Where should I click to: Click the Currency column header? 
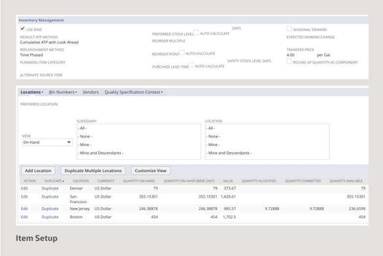106,181
